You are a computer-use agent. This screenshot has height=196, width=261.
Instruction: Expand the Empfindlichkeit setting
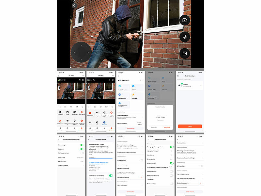click(x=160, y=159)
